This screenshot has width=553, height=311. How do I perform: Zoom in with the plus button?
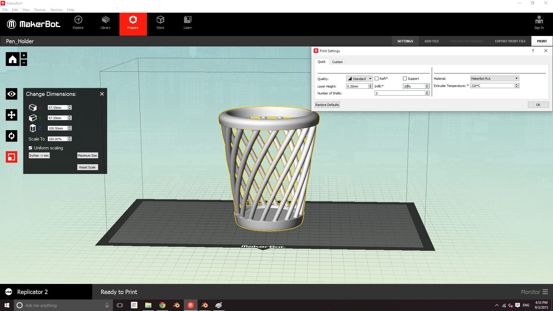coord(24,55)
